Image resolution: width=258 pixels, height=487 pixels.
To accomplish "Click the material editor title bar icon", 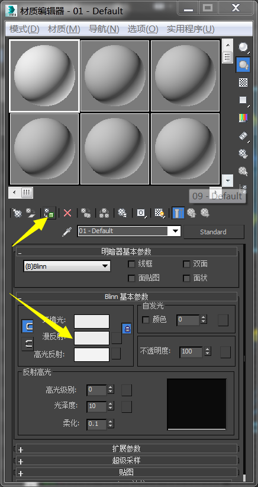I will coord(12,11).
